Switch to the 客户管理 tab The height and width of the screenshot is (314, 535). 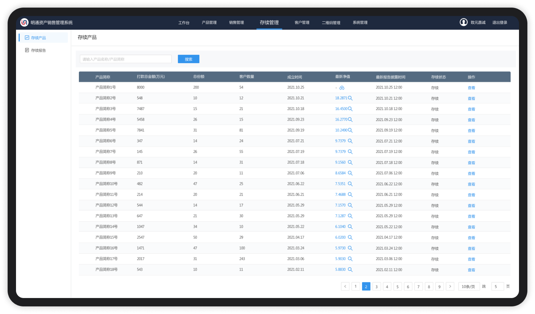[x=302, y=23]
